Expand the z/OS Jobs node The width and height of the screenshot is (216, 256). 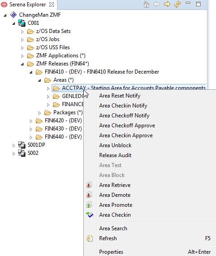tap(23, 40)
